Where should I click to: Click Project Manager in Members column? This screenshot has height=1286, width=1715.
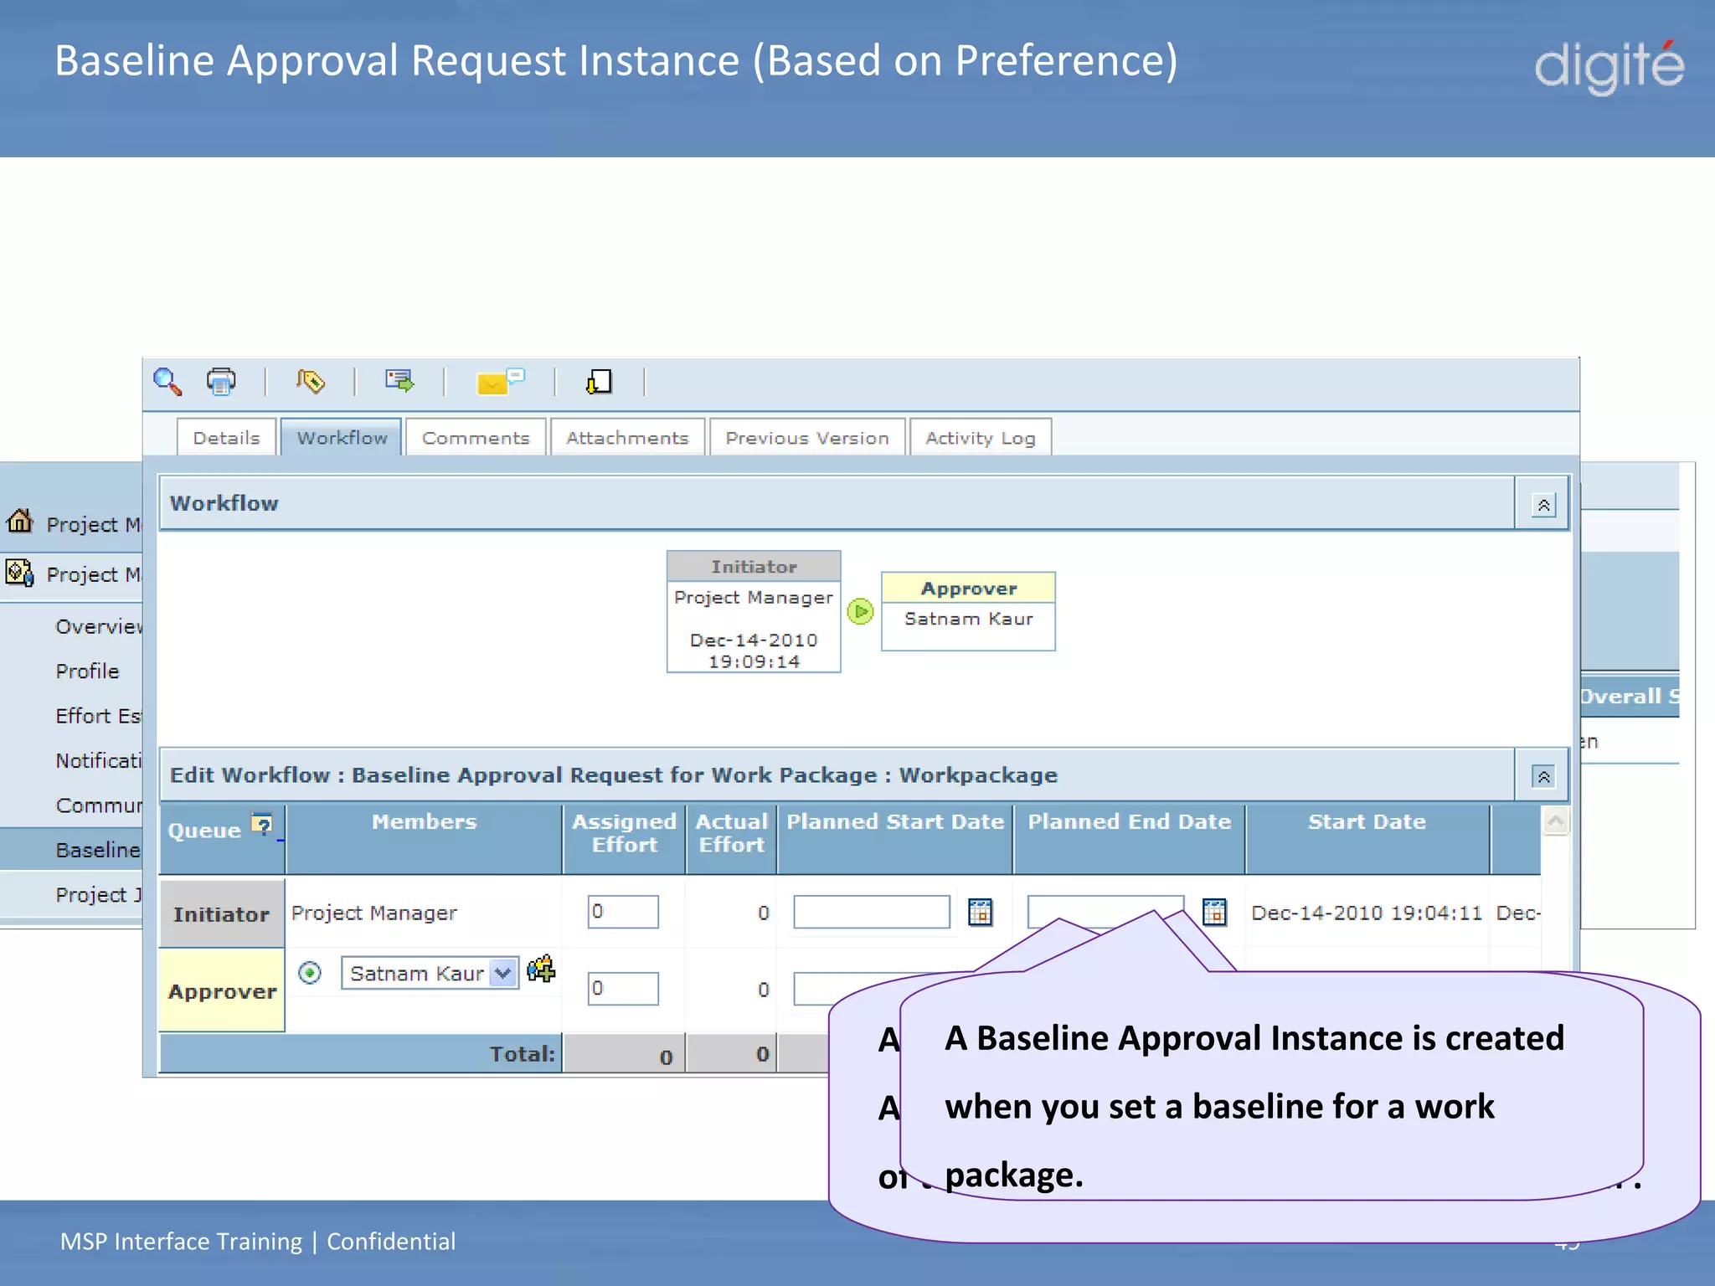click(x=373, y=913)
